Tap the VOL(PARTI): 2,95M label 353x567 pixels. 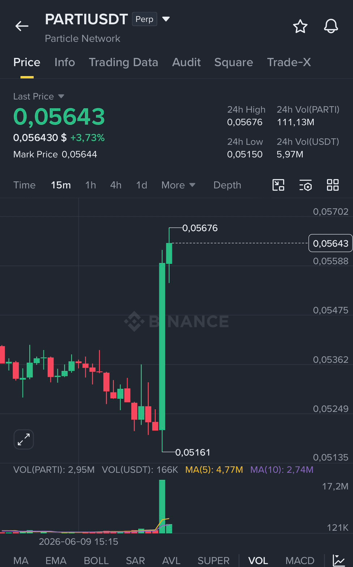tap(54, 469)
